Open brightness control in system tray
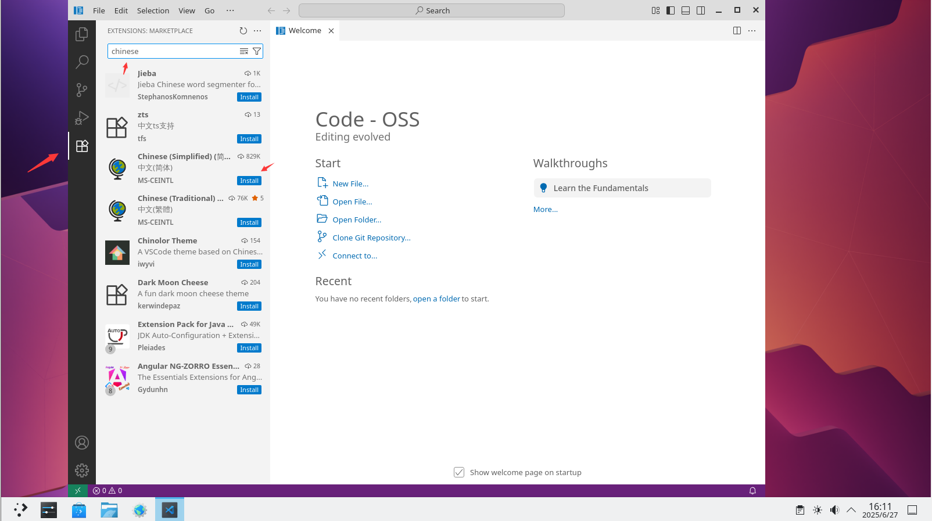Image resolution: width=932 pixels, height=521 pixels. [818, 510]
